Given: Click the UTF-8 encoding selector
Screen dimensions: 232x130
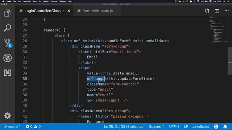Looking at the screenshot, I should coord(174,126).
